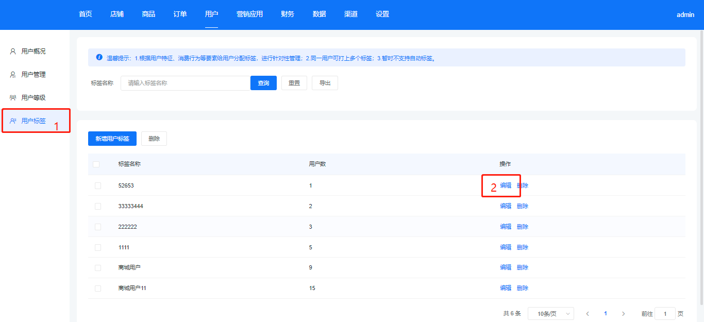The height and width of the screenshot is (322, 704).
Task: Click the 前往 page number input box
Action: coord(665,314)
